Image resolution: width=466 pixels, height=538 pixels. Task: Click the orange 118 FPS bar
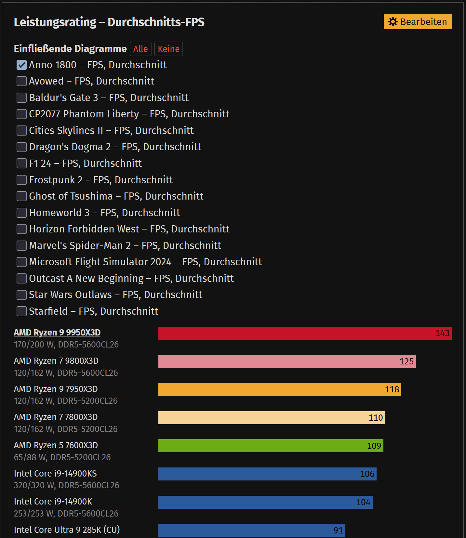coord(280,389)
